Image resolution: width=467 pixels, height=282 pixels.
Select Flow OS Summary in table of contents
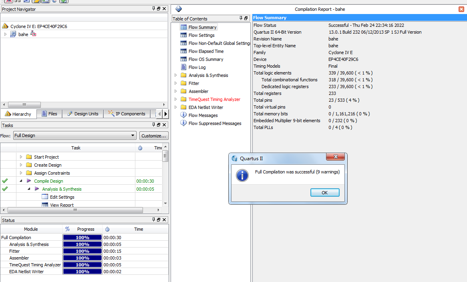point(205,59)
